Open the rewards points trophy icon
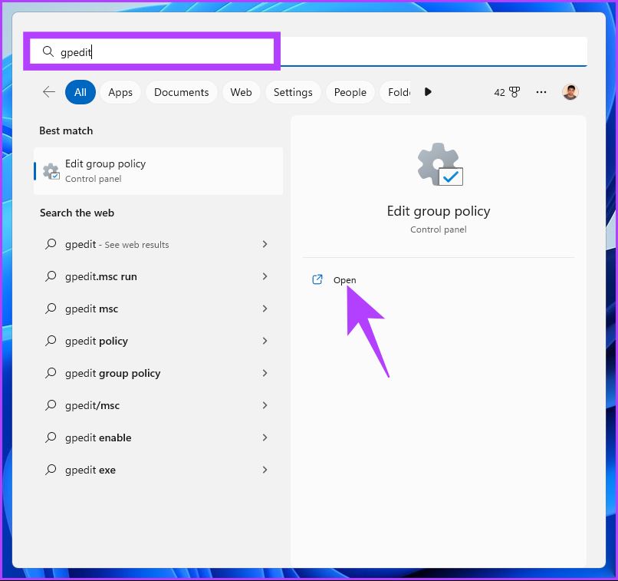This screenshot has height=581, width=618. (514, 92)
